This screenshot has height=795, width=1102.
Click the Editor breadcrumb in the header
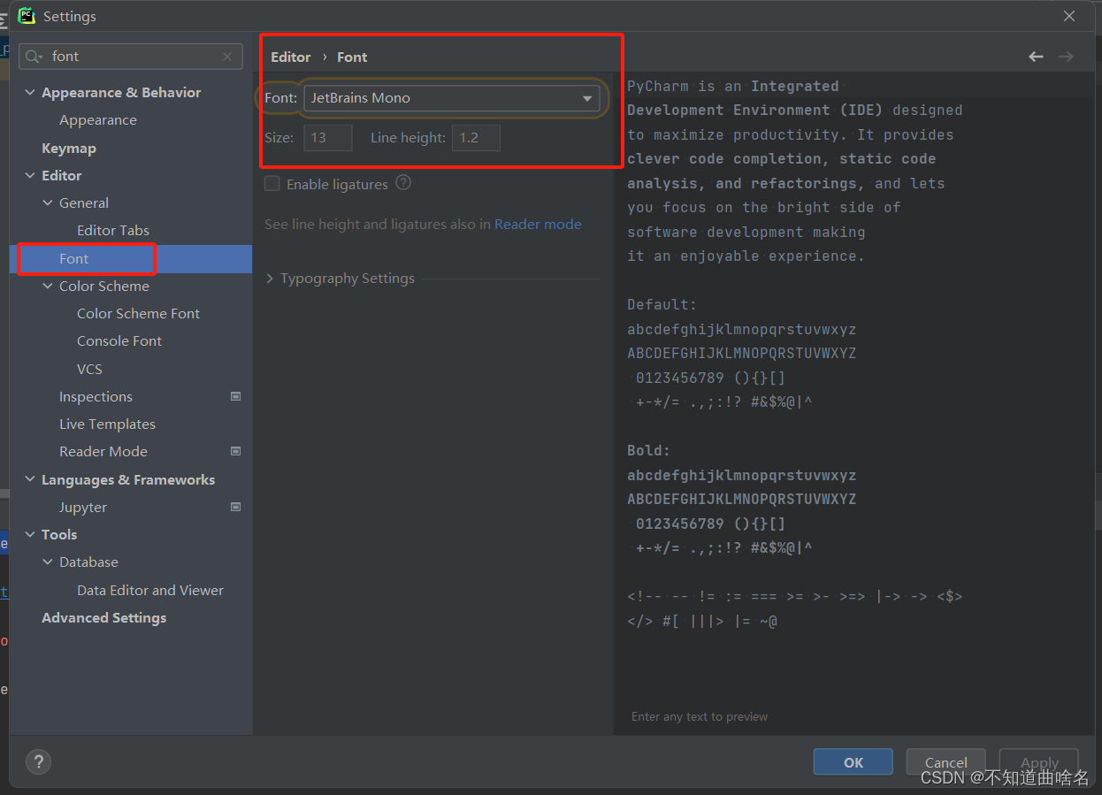click(291, 57)
